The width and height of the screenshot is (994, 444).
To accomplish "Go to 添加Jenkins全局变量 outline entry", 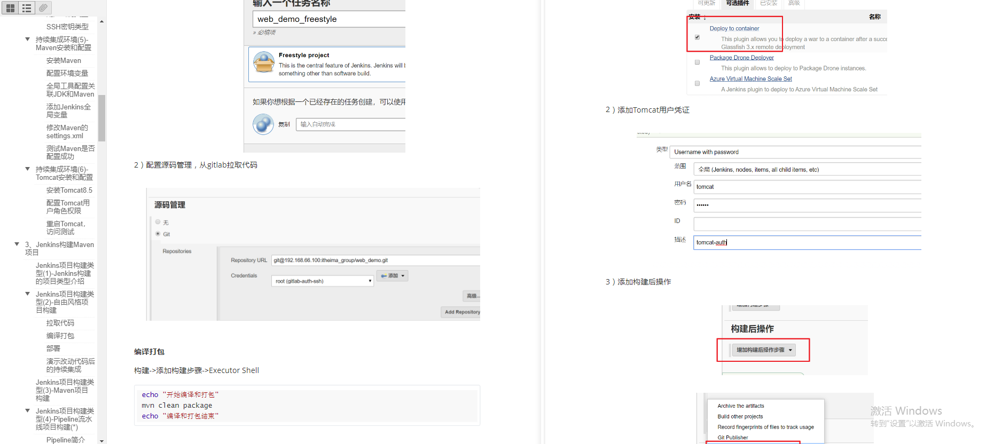I will tap(68, 111).
